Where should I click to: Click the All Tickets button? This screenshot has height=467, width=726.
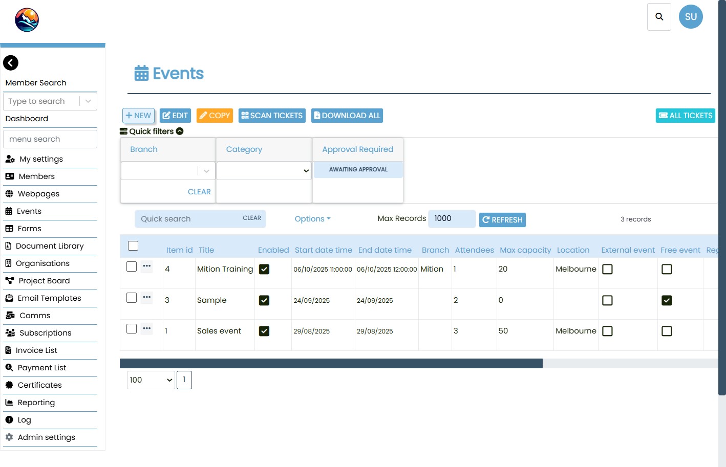point(685,116)
